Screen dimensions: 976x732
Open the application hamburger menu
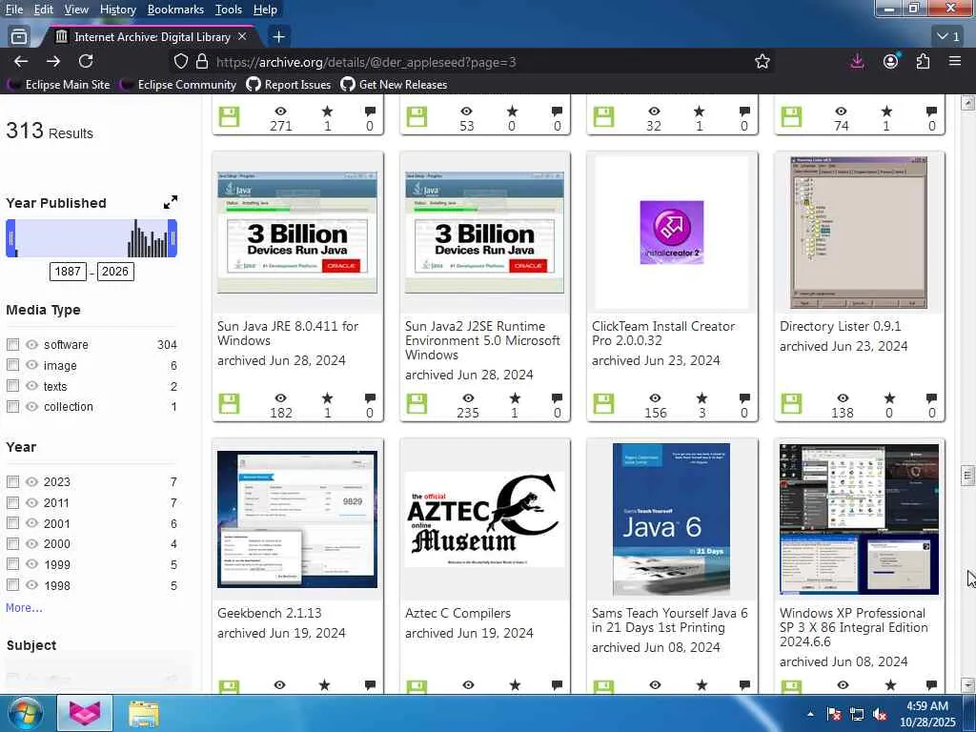tap(955, 61)
